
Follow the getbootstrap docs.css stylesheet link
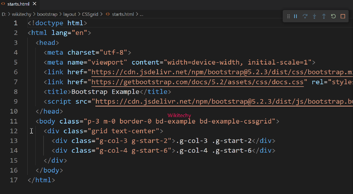197,82
